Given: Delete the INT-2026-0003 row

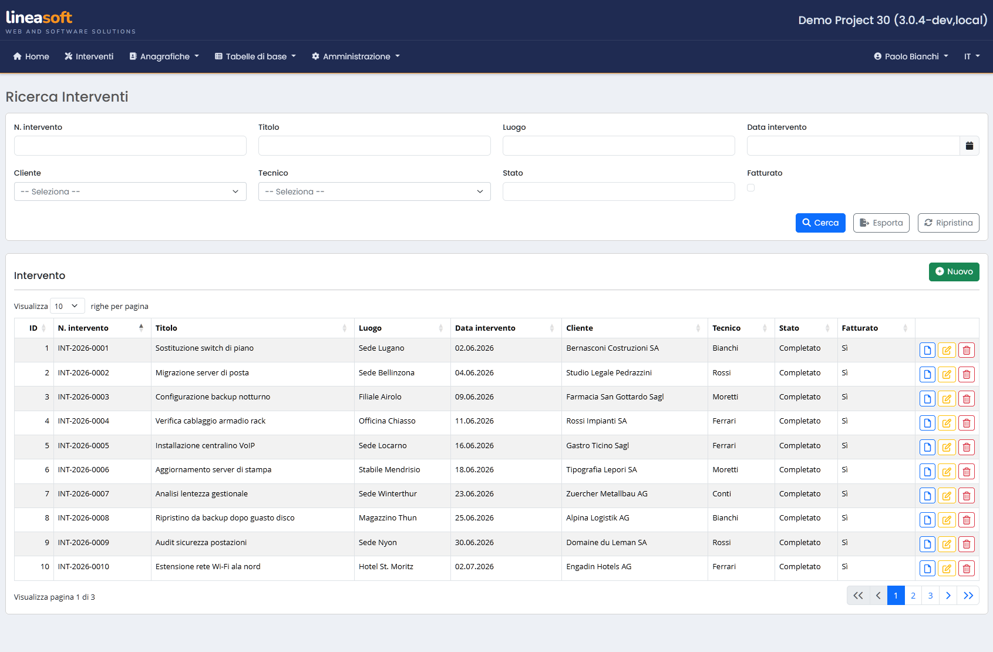Looking at the screenshot, I should click(x=967, y=399).
